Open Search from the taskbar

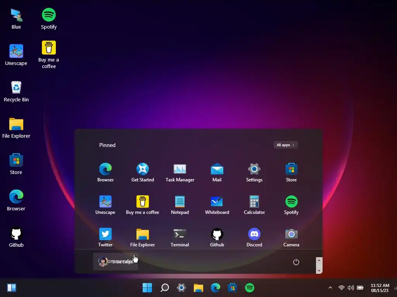tap(164, 288)
